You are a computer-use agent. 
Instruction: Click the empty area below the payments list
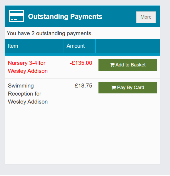click(x=82, y=135)
